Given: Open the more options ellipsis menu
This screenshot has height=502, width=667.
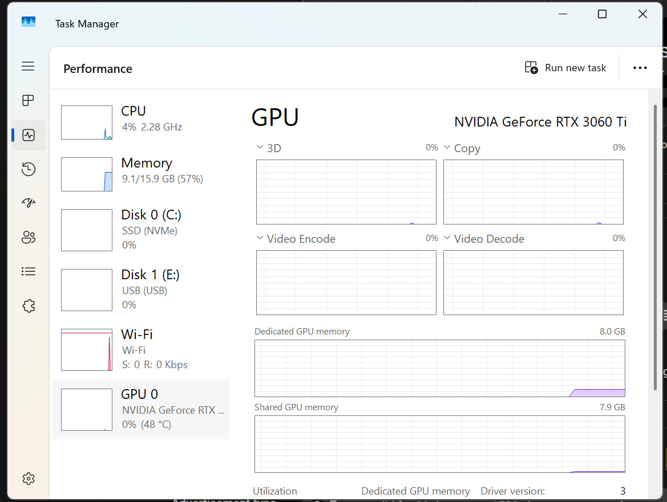Looking at the screenshot, I should click(640, 68).
